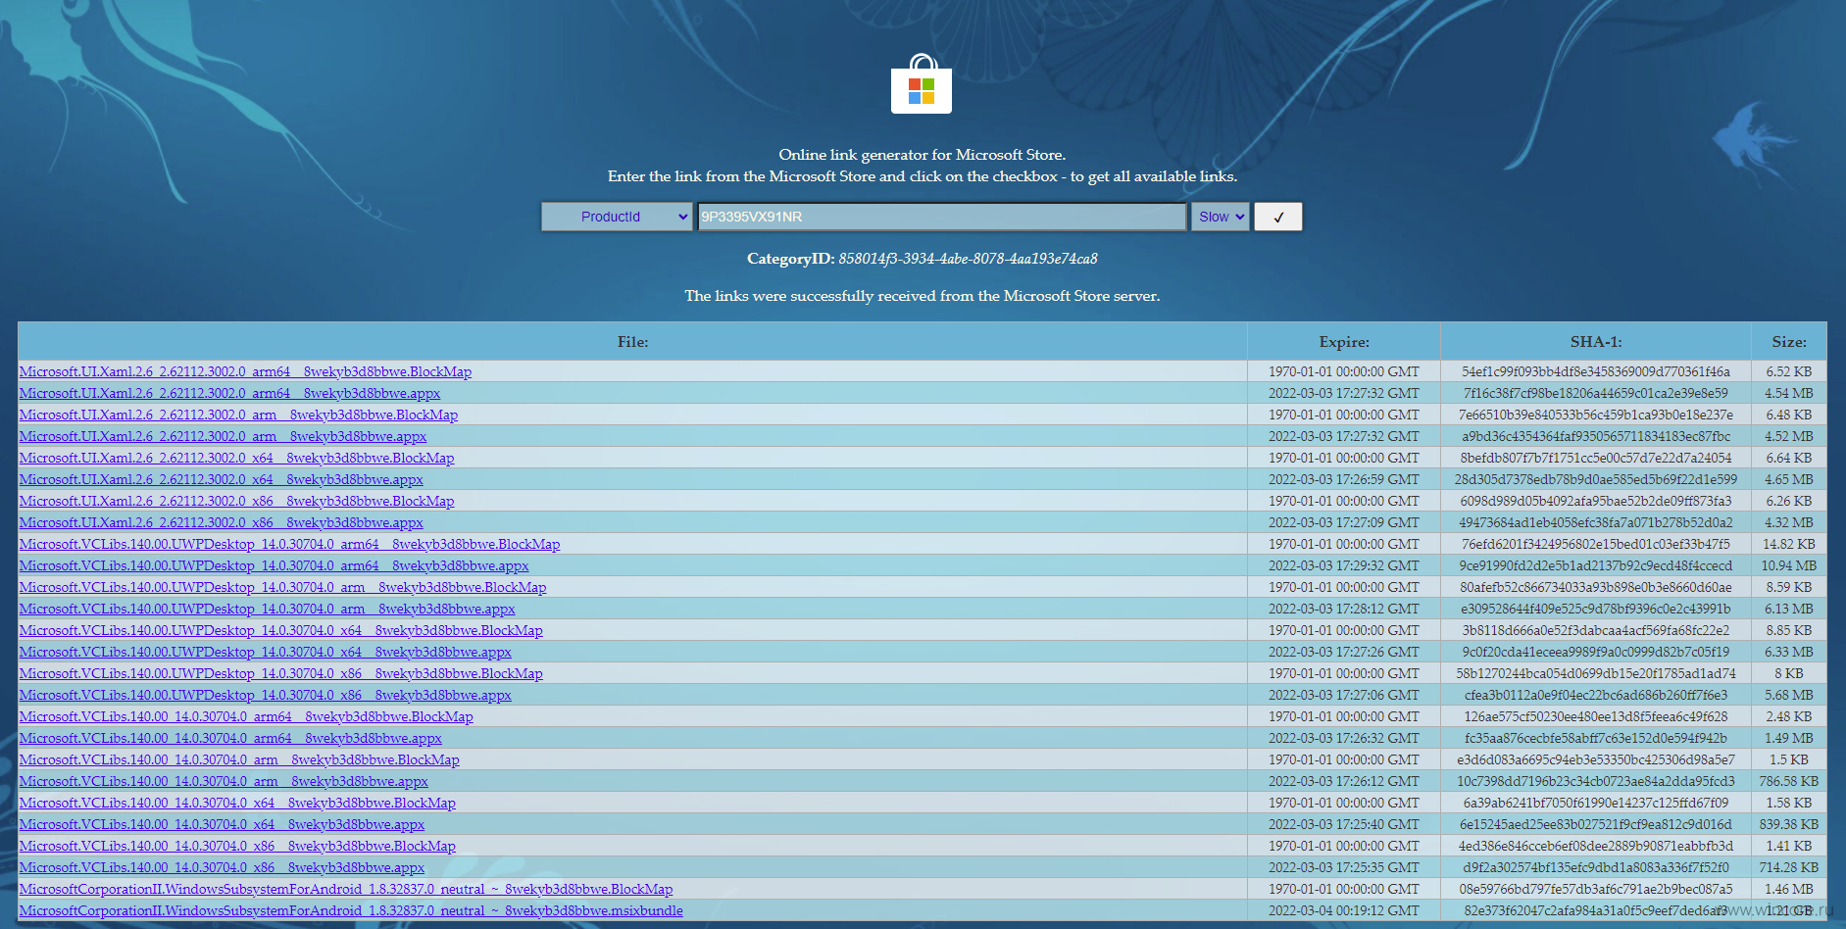Screen dimensions: 1846x929
Task: Click the 10.94 MB size cell
Action: coord(1789,565)
